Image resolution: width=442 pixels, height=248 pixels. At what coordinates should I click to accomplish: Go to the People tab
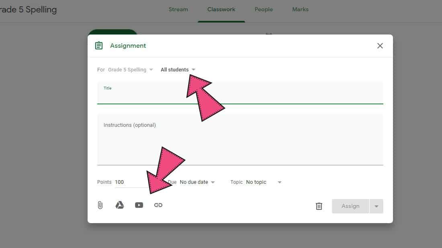(264, 10)
